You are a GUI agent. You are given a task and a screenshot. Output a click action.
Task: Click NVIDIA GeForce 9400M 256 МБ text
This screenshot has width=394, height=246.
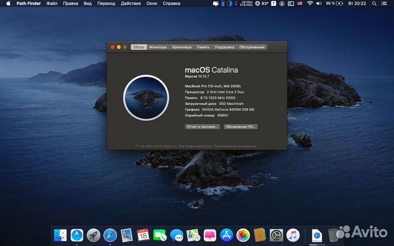(x=228, y=110)
